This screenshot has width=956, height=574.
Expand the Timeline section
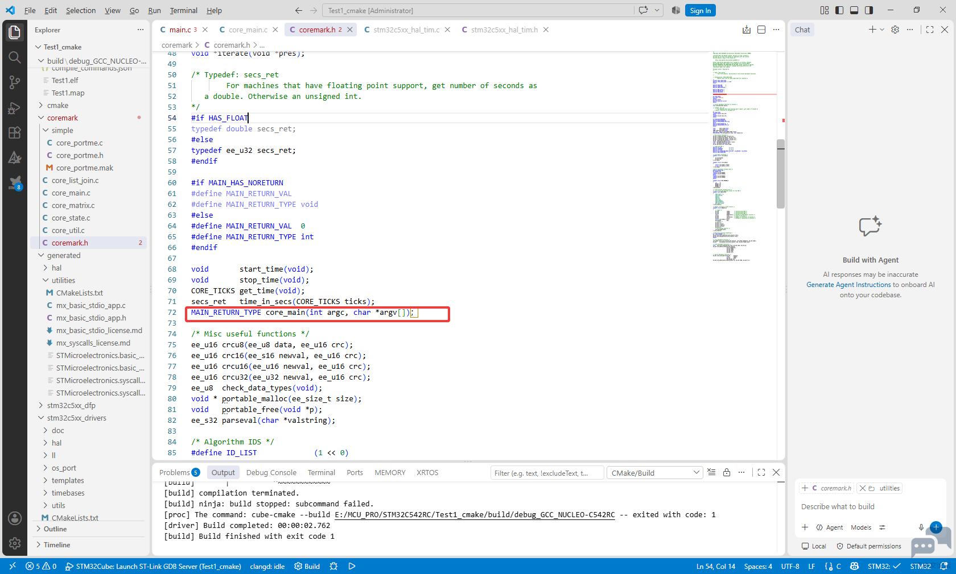tap(57, 545)
